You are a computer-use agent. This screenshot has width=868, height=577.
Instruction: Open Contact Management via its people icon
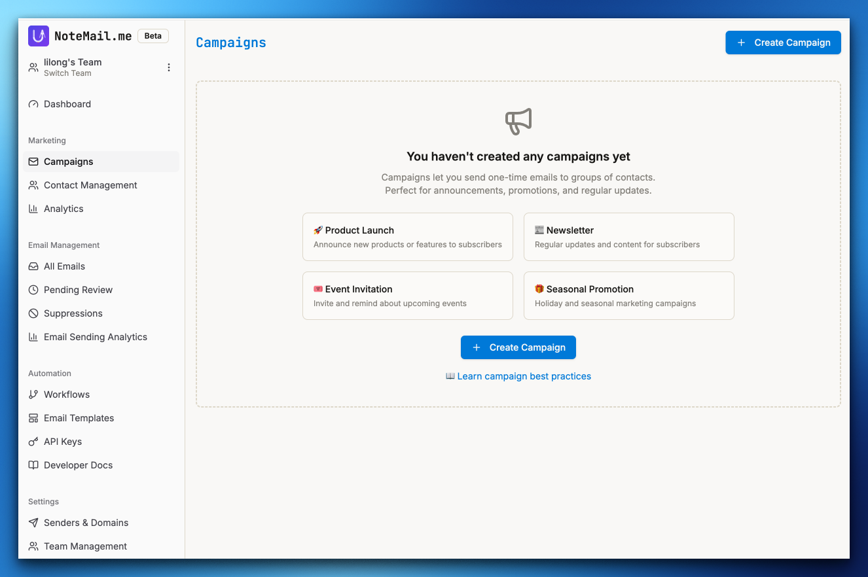(33, 185)
